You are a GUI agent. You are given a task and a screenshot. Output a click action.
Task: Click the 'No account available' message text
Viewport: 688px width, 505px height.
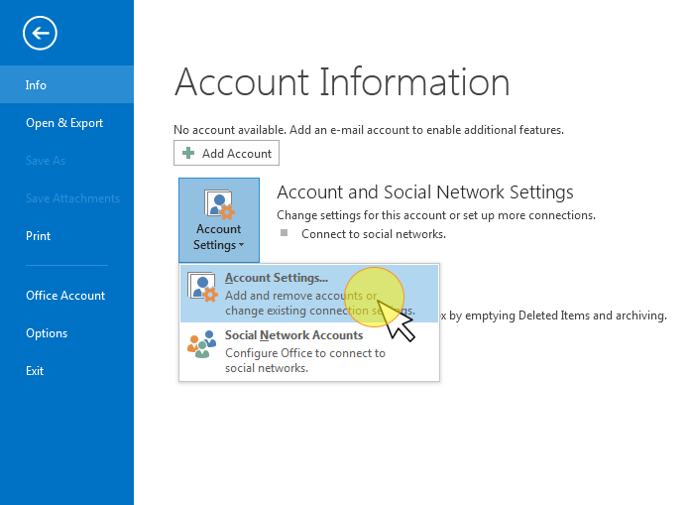369,130
